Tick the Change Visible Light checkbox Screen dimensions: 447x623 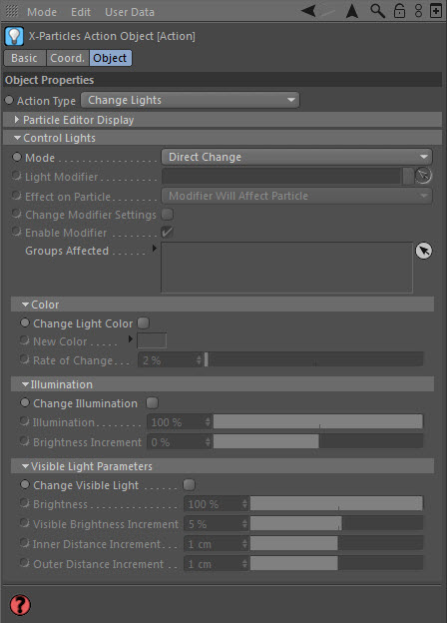click(x=189, y=485)
